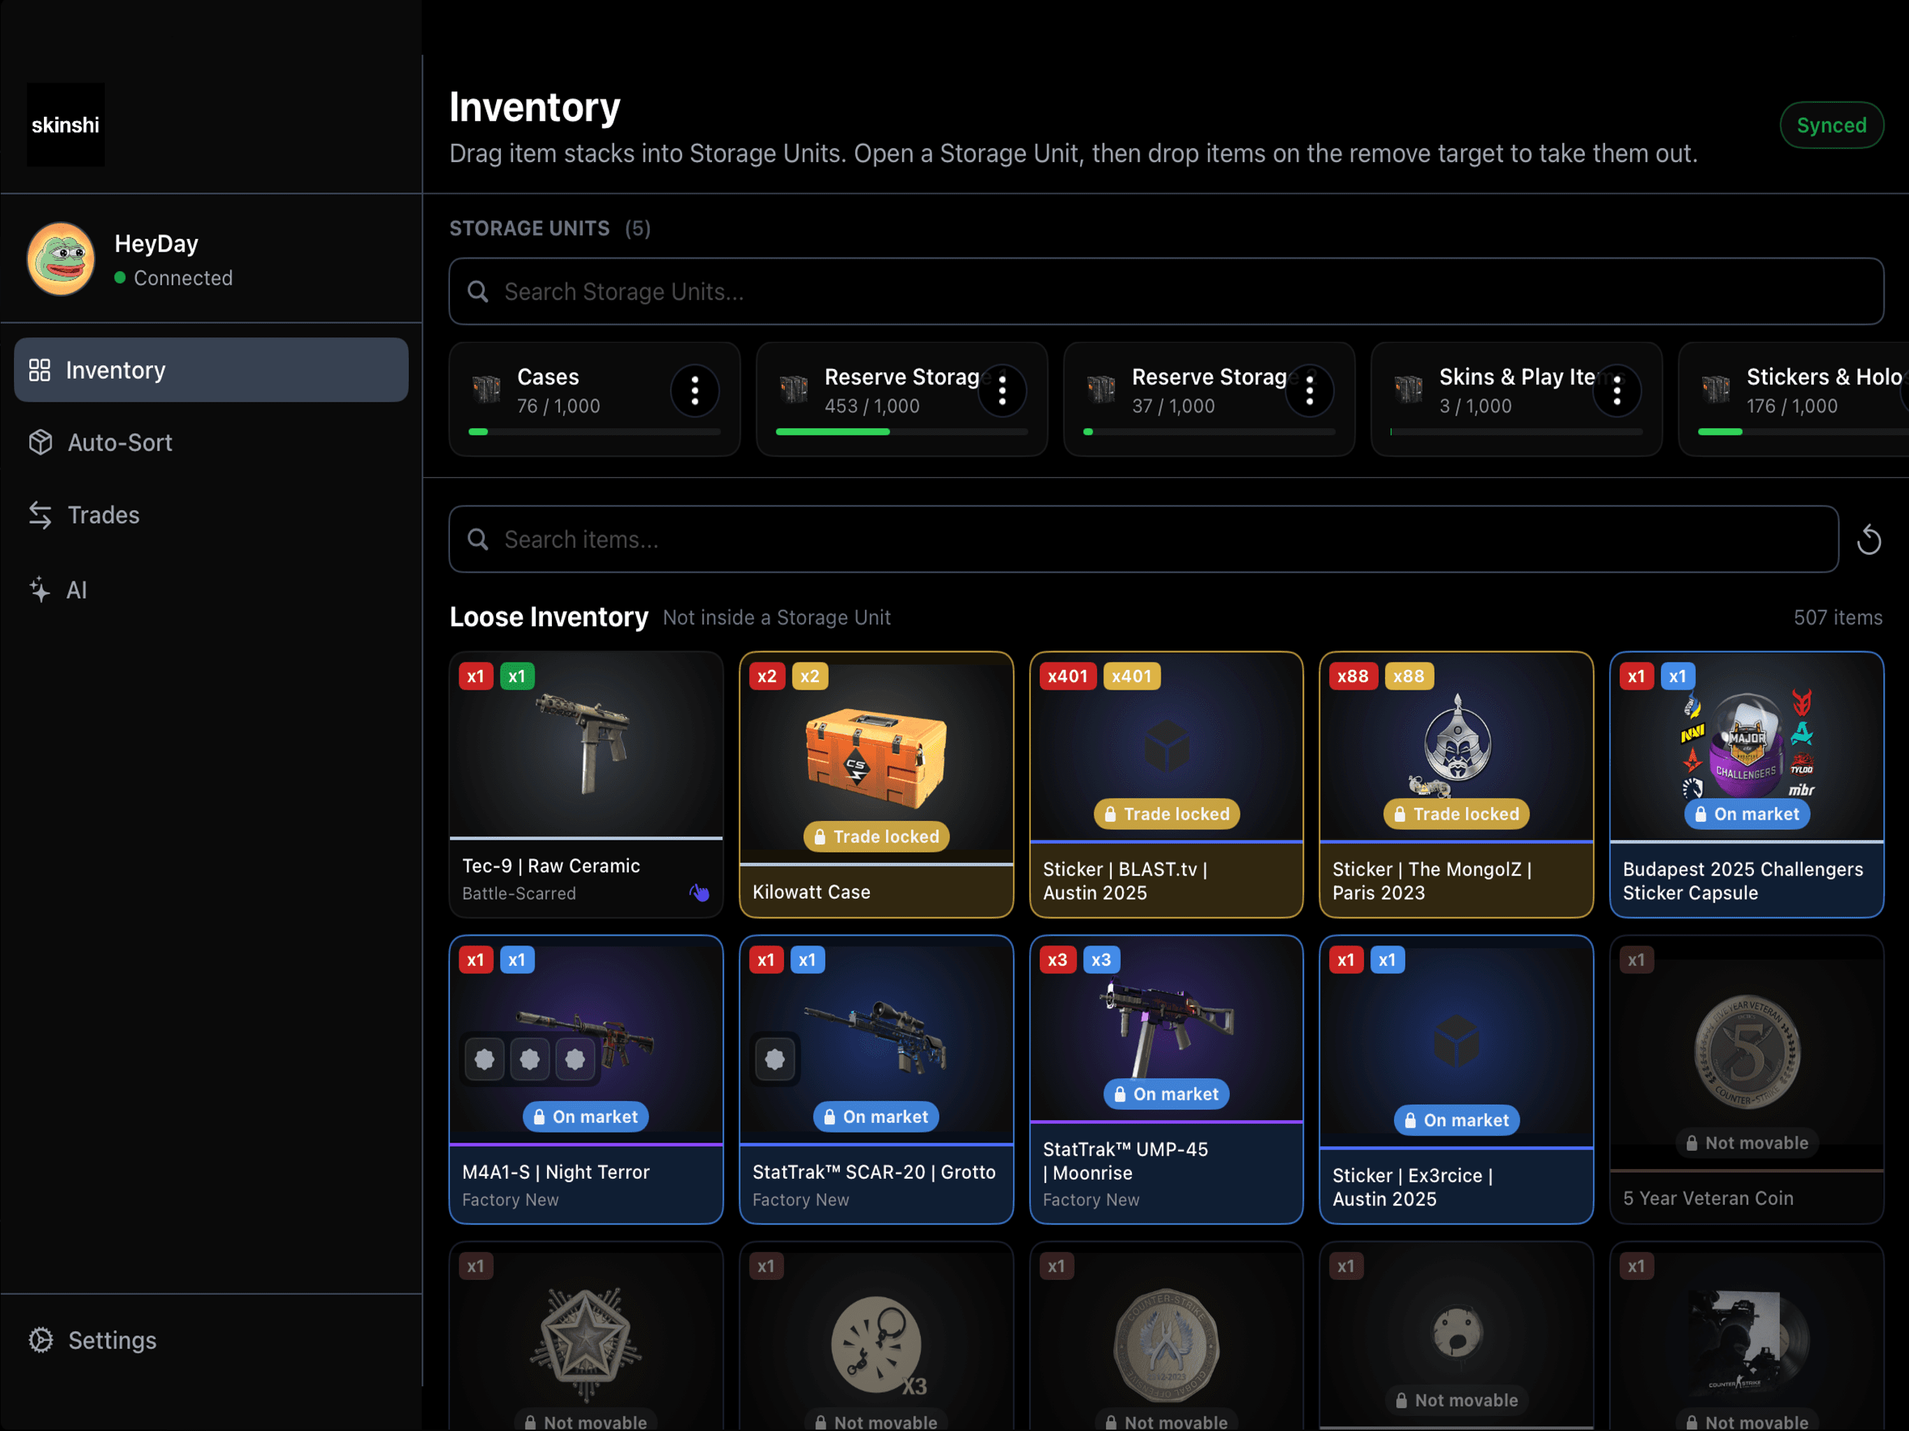Image resolution: width=1909 pixels, height=1431 pixels.
Task: Focus the Search Storage Units field
Action: click(x=1166, y=292)
